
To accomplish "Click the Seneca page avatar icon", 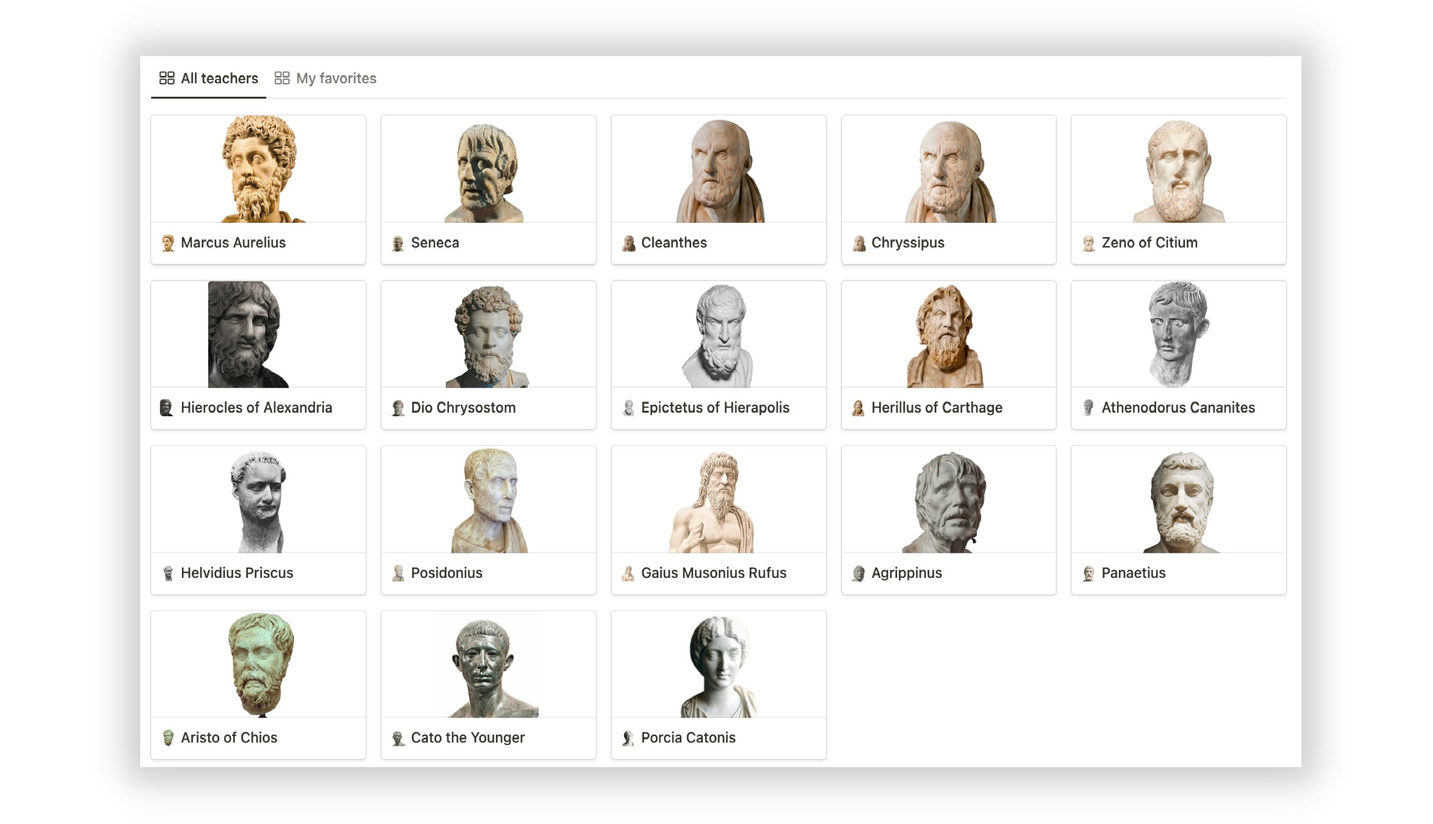I will click(397, 242).
